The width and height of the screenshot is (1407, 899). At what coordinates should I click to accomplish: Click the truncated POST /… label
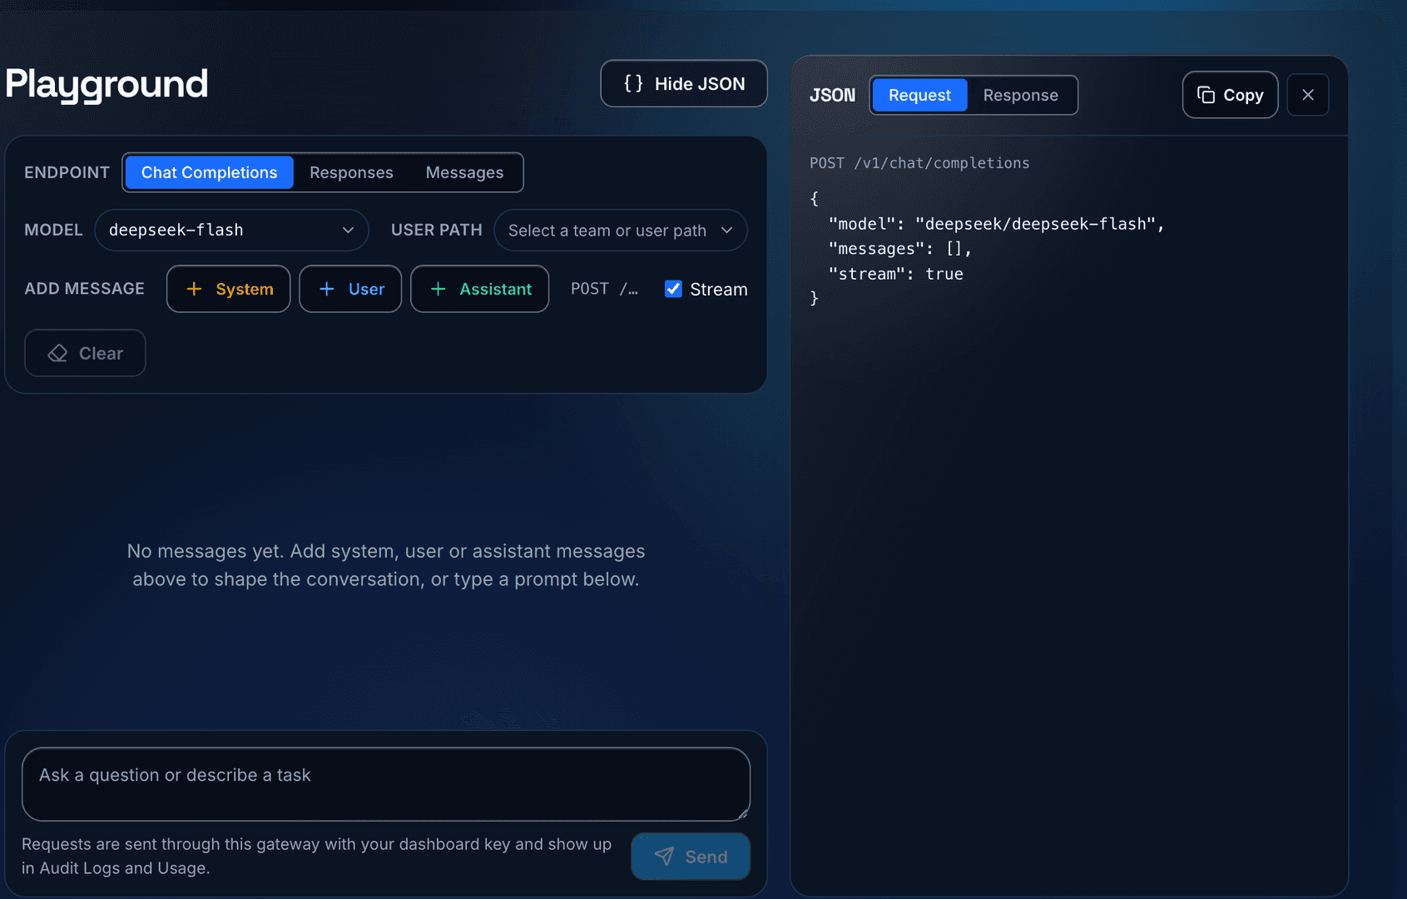tap(604, 289)
